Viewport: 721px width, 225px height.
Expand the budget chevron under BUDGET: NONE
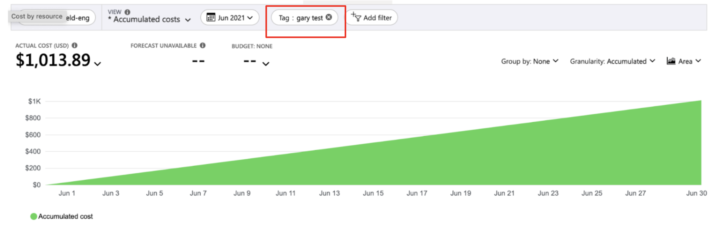[x=266, y=64]
